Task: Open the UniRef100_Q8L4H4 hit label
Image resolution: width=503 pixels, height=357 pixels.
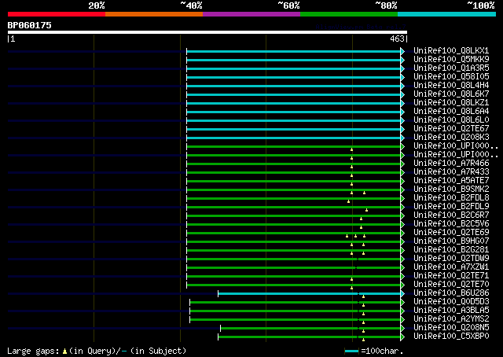Action: [x=451, y=86]
